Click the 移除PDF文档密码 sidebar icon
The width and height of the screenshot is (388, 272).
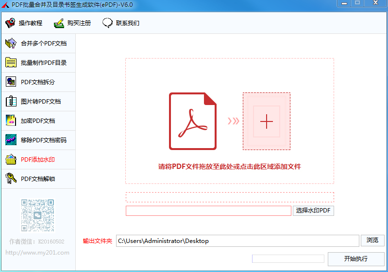(x=11, y=140)
